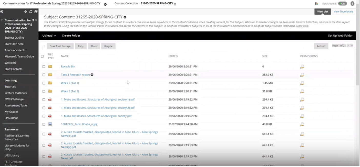This screenshot has height=167, width=360.
Task: Open My Grades in sidebar menu
Action: tap(11, 112)
